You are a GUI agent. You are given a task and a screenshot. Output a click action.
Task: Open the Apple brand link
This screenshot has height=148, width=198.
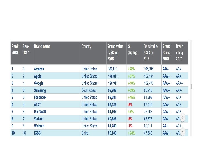pos(38,76)
